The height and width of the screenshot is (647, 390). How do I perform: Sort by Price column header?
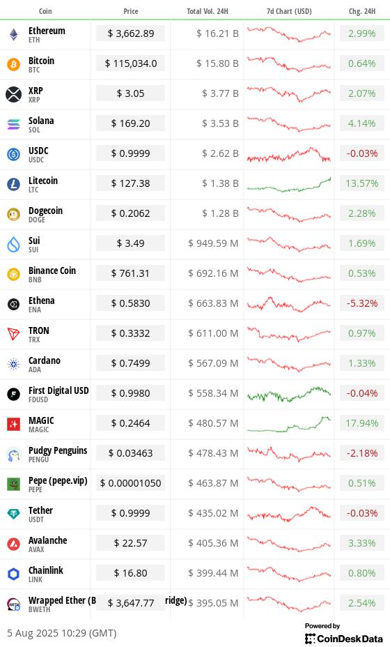coord(131,11)
